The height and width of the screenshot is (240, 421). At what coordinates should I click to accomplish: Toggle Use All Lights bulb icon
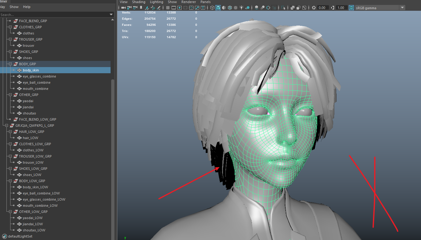pos(241,8)
